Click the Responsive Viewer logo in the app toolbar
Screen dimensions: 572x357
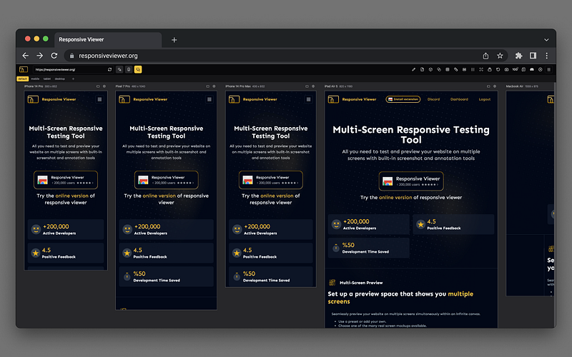24,69
